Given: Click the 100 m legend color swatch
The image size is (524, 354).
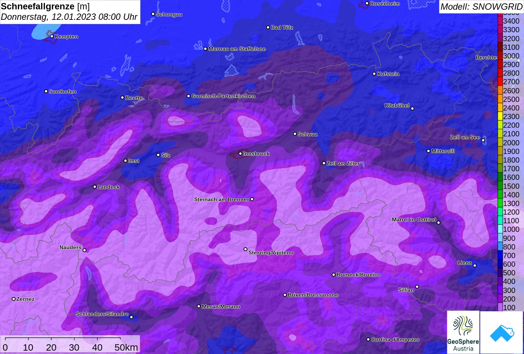Looking at the screenshot, I should coord(500,307).
